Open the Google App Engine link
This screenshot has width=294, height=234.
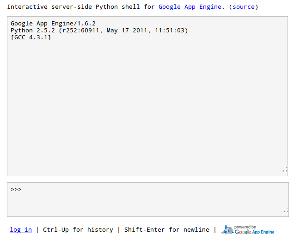click(190, 7)
